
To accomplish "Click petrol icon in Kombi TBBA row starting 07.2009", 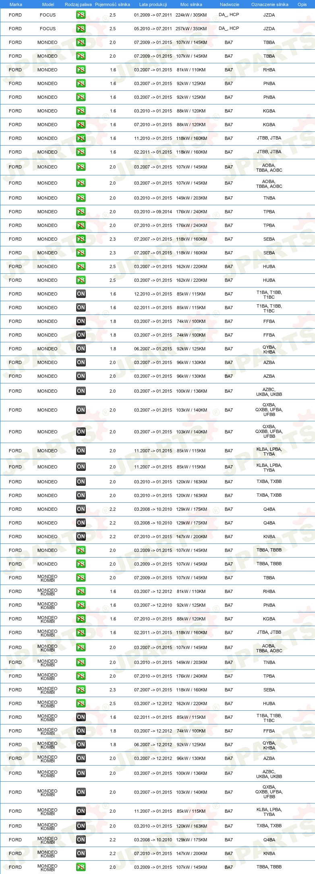I will click(x=81, y=578).
